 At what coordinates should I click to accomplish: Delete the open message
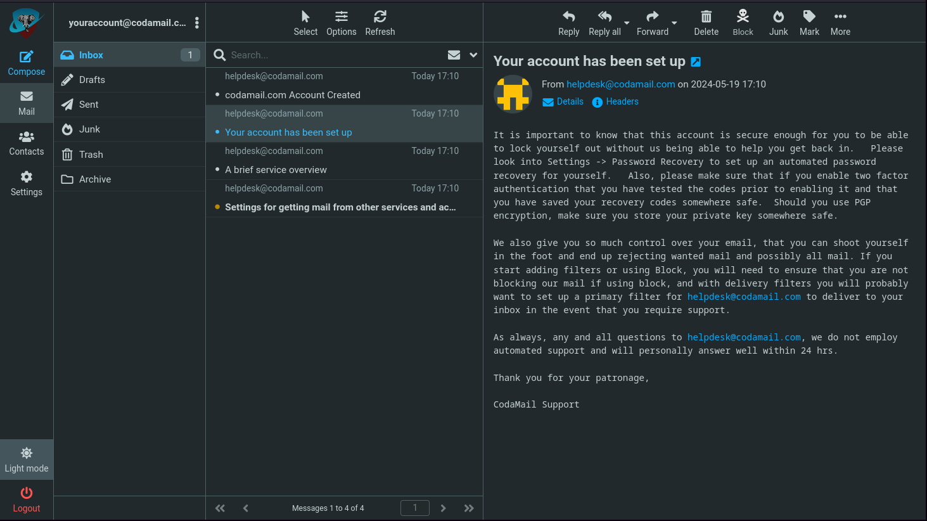tap(706, 23)
